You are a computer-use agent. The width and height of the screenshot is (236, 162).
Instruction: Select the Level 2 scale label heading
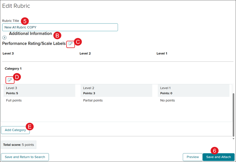click(x=85, y=54)
